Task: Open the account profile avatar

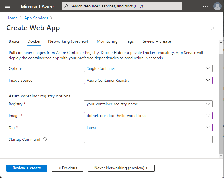Action: click(217, 6)
